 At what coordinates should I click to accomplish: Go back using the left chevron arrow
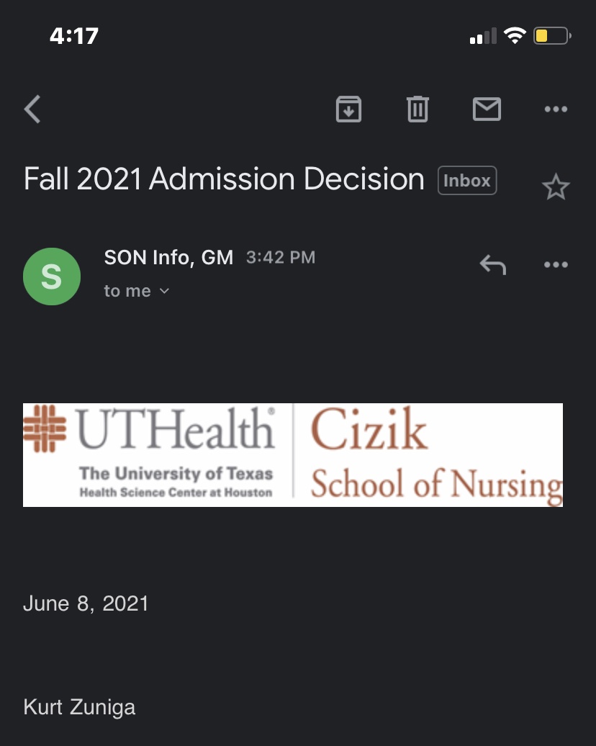32,109
